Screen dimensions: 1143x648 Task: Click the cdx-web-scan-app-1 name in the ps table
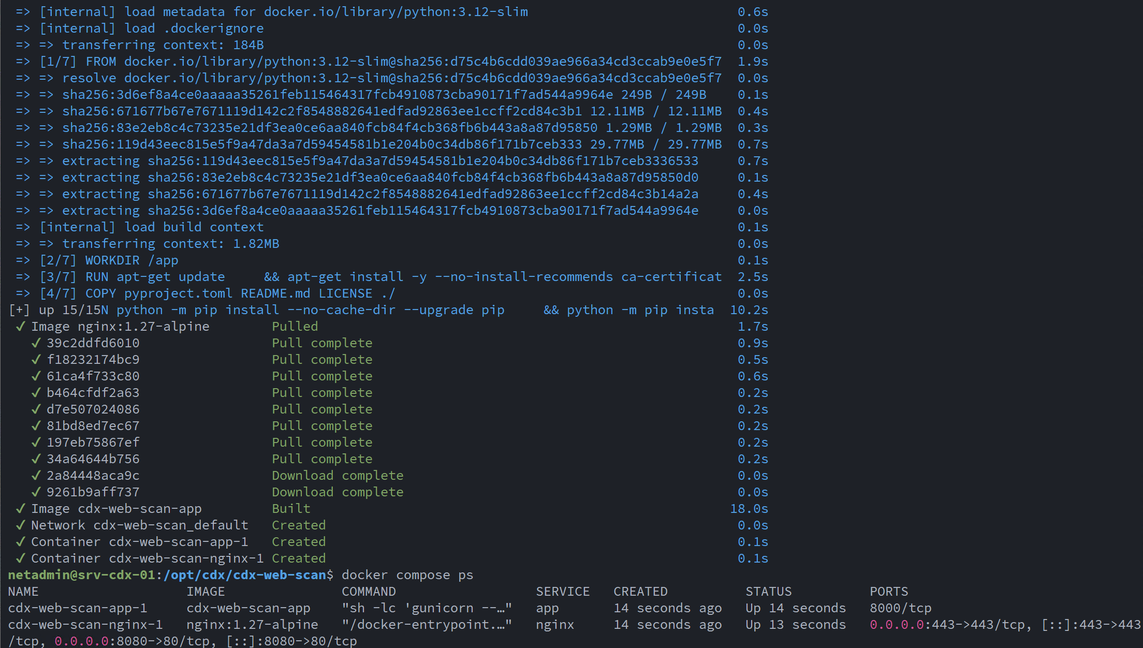[78, 608]
